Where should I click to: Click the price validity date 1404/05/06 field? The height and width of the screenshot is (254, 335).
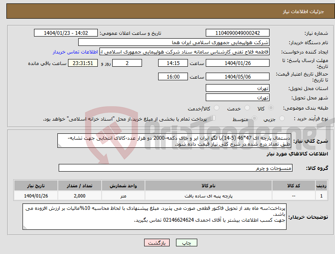click(x=238, y=76)
